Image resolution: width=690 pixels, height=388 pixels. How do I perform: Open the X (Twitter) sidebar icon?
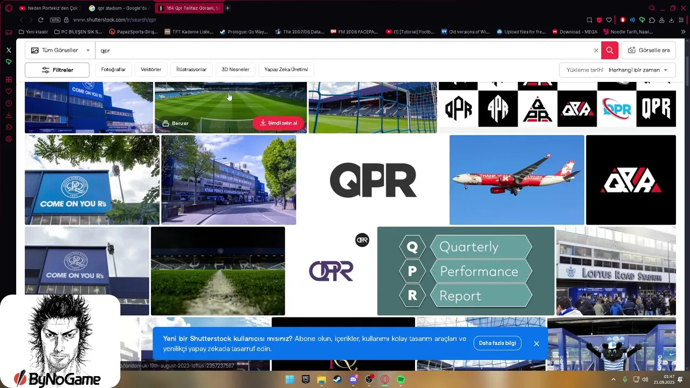click(x=8, y=50)
